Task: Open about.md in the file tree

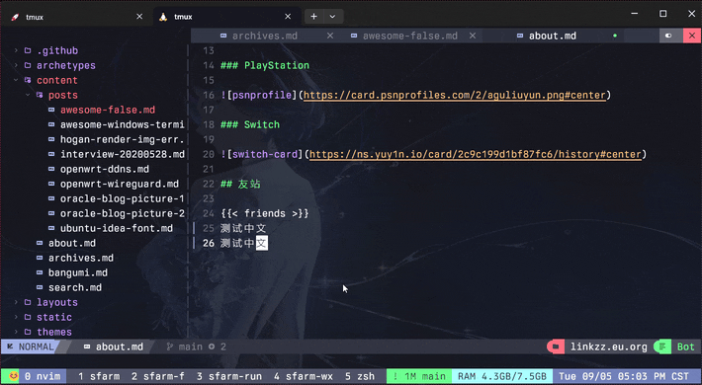Action: [72, 243]
